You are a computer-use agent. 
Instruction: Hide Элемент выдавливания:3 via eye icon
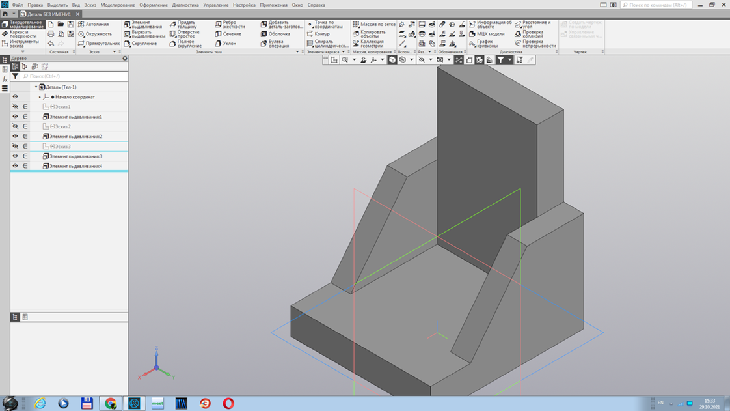[15, 156]
